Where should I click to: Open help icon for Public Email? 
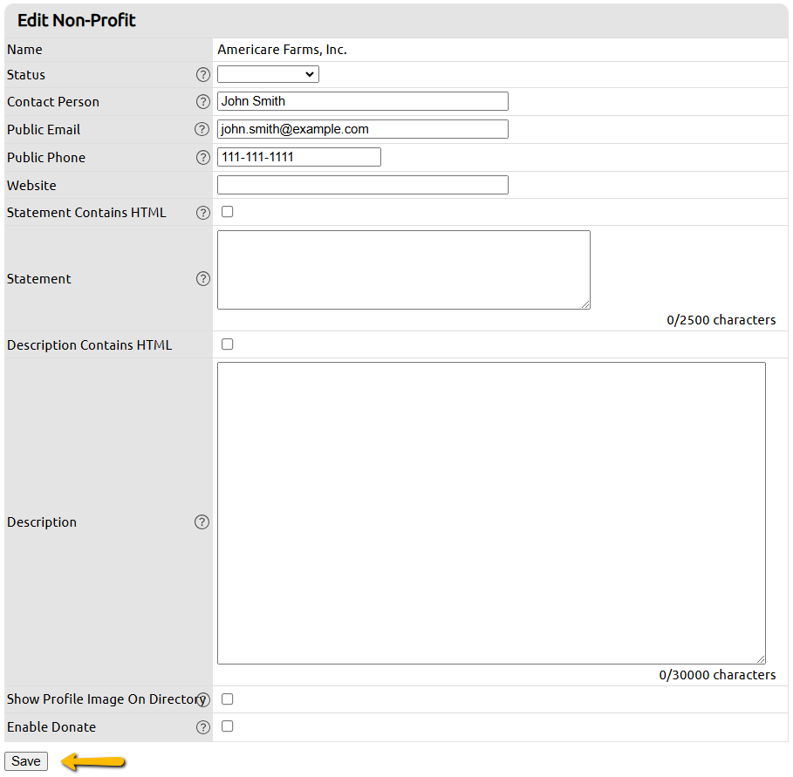[202, 129]
